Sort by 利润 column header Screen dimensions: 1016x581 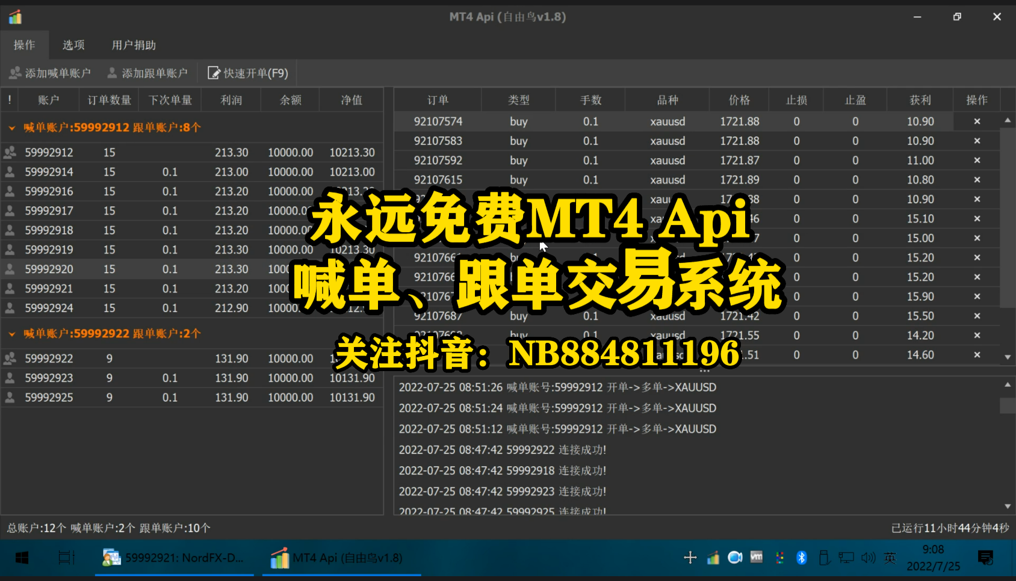pos(231,100)
